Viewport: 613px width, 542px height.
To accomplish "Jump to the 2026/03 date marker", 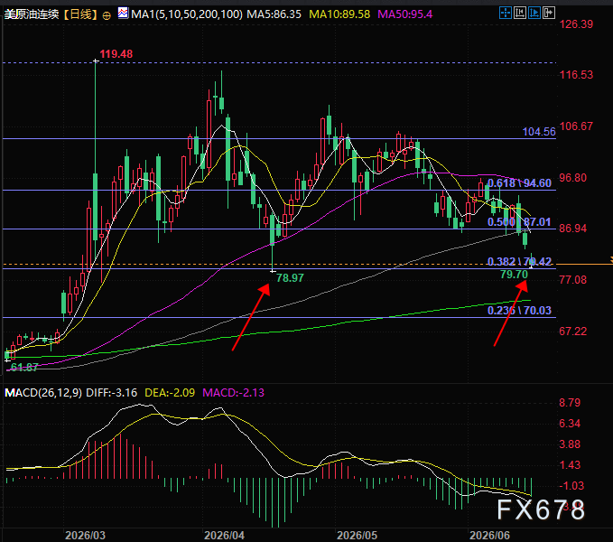I will (85, 535).
